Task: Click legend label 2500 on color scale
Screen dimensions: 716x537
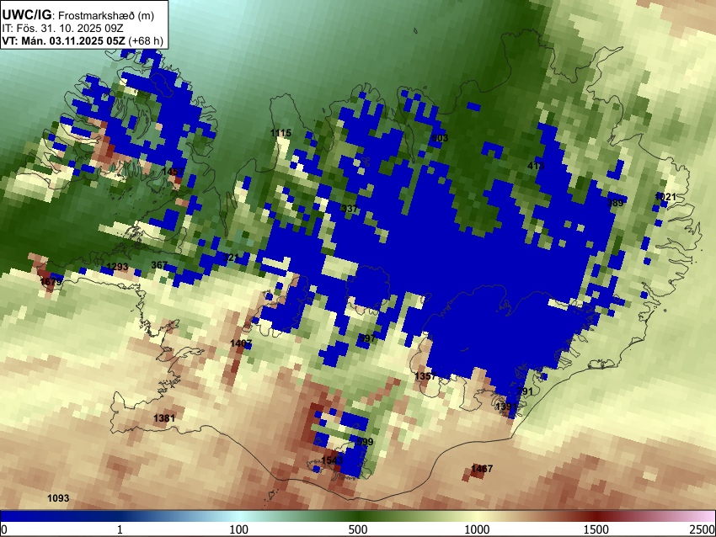Action: tap(703, 529)
